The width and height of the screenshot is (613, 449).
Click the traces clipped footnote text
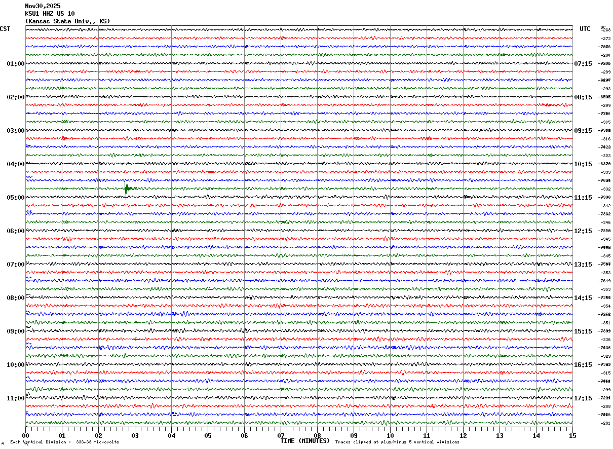397,442
